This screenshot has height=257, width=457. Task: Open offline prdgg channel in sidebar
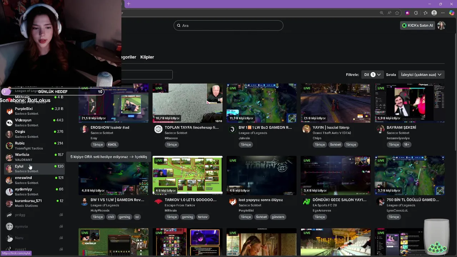[35, 215]
